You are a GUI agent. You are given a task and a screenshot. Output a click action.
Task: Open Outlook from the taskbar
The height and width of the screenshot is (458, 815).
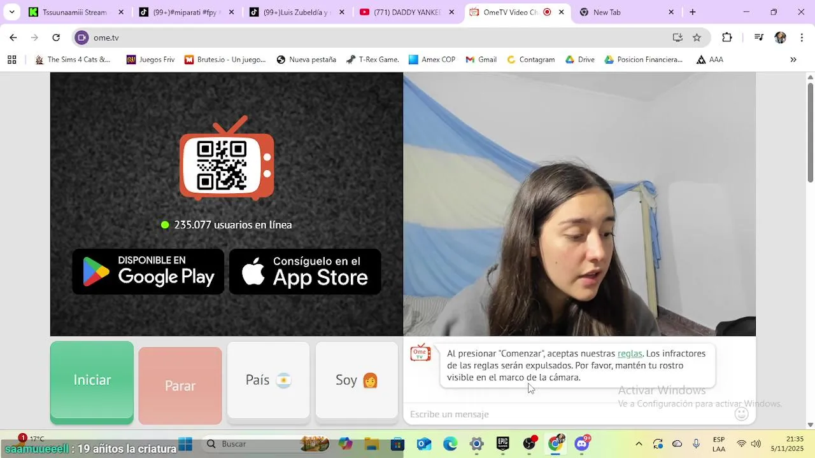point(424,444)
